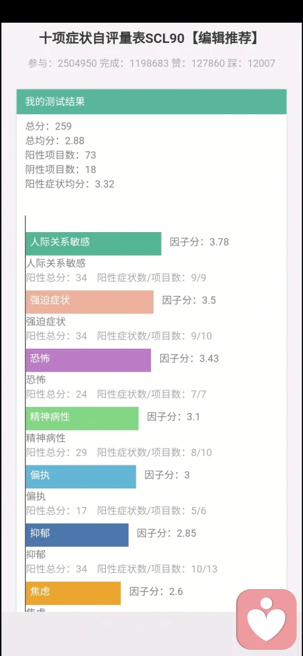
Task: Click the light blue 偏执 bar
Action: (81, 476)
